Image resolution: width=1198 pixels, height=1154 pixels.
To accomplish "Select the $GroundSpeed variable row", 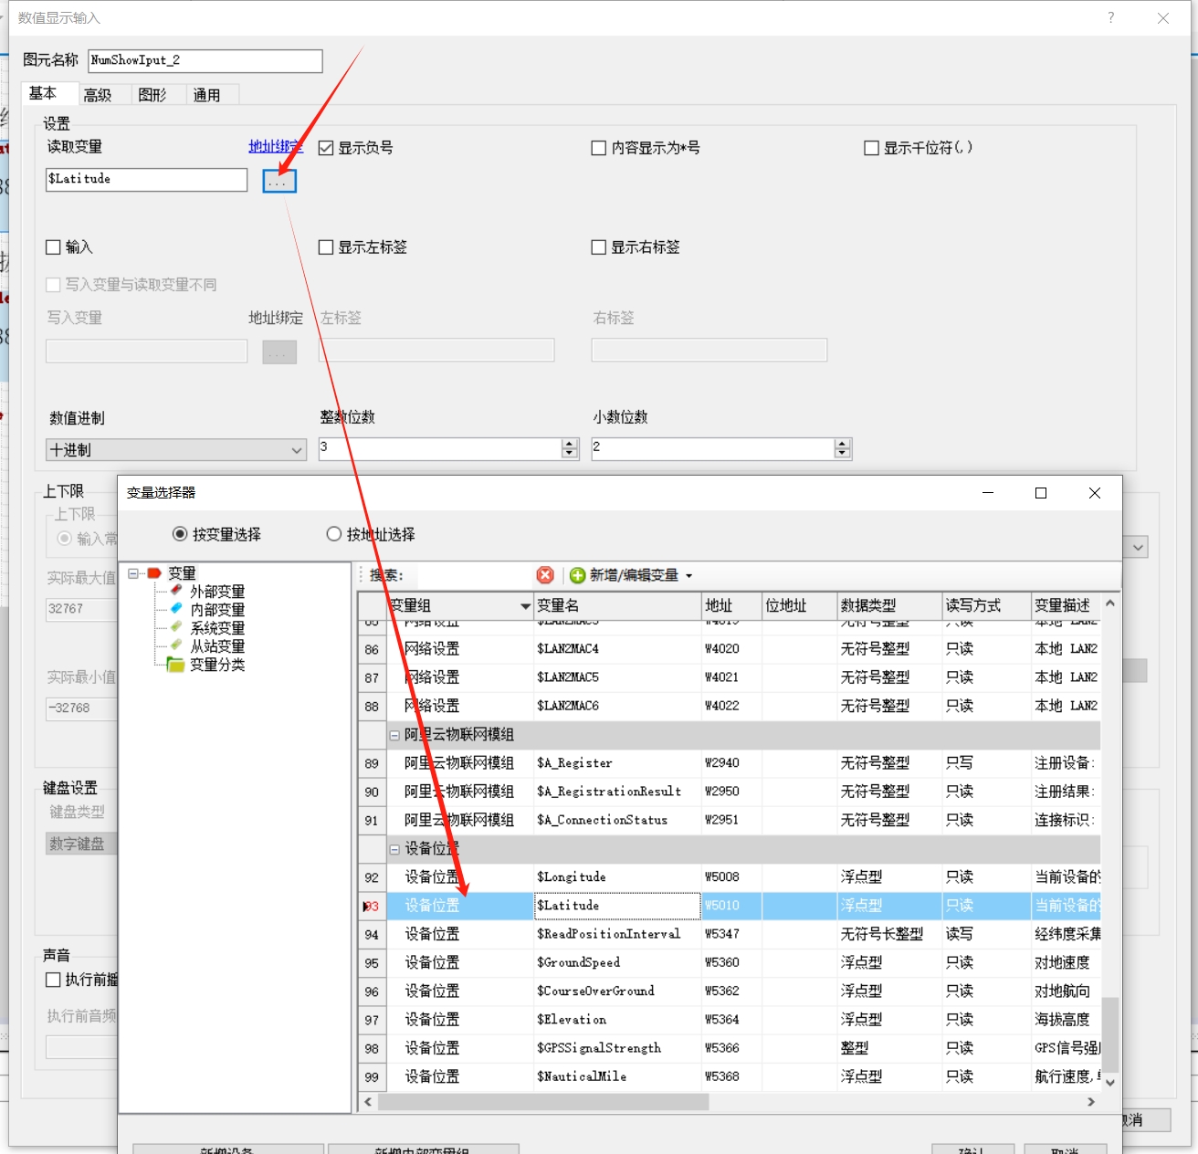I will 730,963.
